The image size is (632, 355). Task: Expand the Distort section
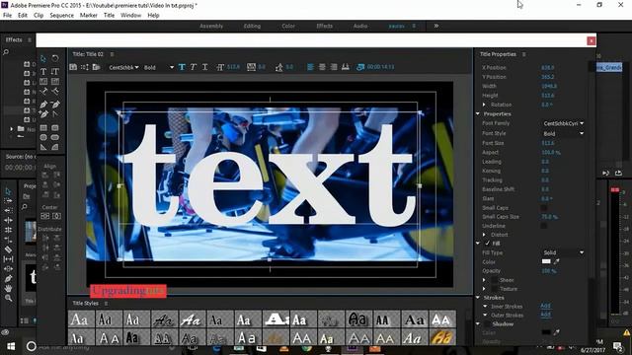485,235
